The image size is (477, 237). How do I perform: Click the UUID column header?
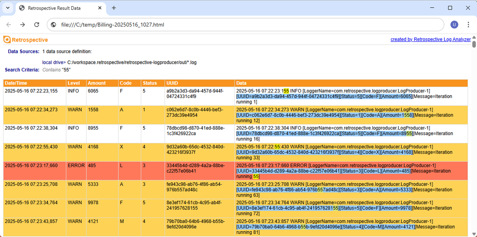(200, 83)
